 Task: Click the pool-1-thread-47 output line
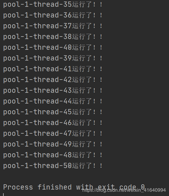[x=53, y=134]
